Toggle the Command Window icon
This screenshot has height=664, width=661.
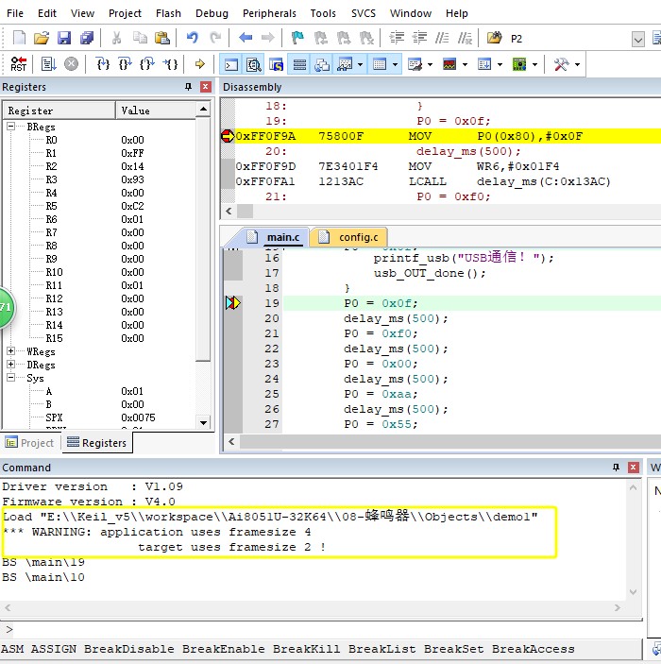(231, 64)
